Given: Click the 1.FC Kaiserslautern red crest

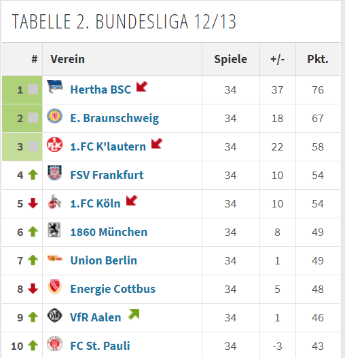Looking at the screenshot, I should (x=54, y=144).
